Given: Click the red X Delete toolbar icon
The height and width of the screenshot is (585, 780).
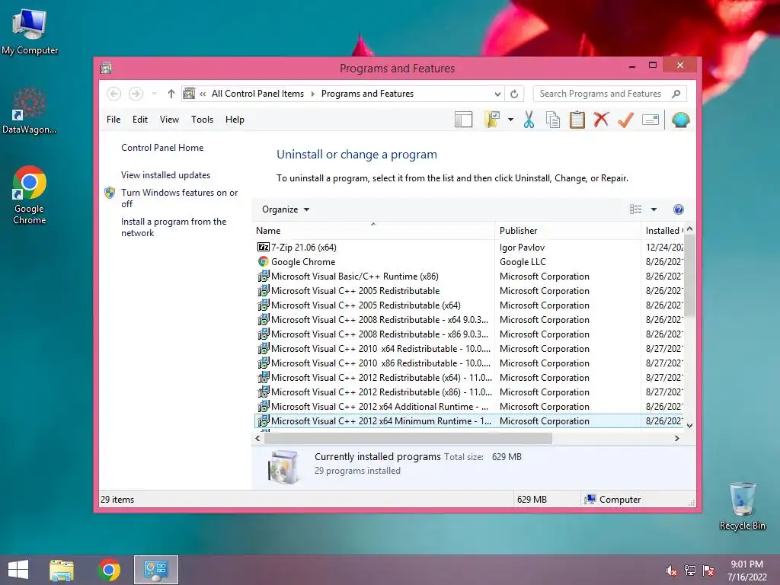Looking at the screenshot, I should click(x=602, y=120).
